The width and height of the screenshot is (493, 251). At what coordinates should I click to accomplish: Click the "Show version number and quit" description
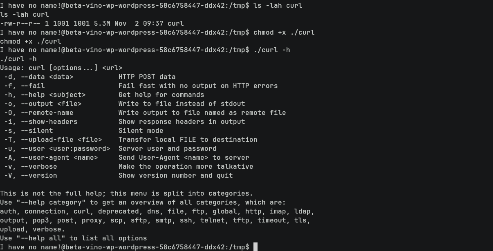click(176, 175)
